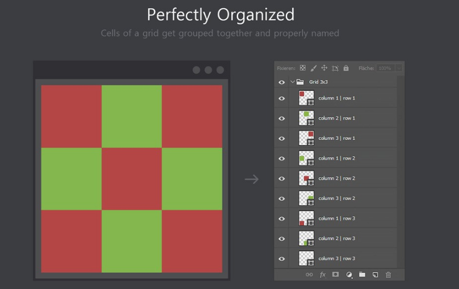Open the fx layer style menu
Image resolution: width=459 pixels, height=289 pixels.
[x=322, y=275]
